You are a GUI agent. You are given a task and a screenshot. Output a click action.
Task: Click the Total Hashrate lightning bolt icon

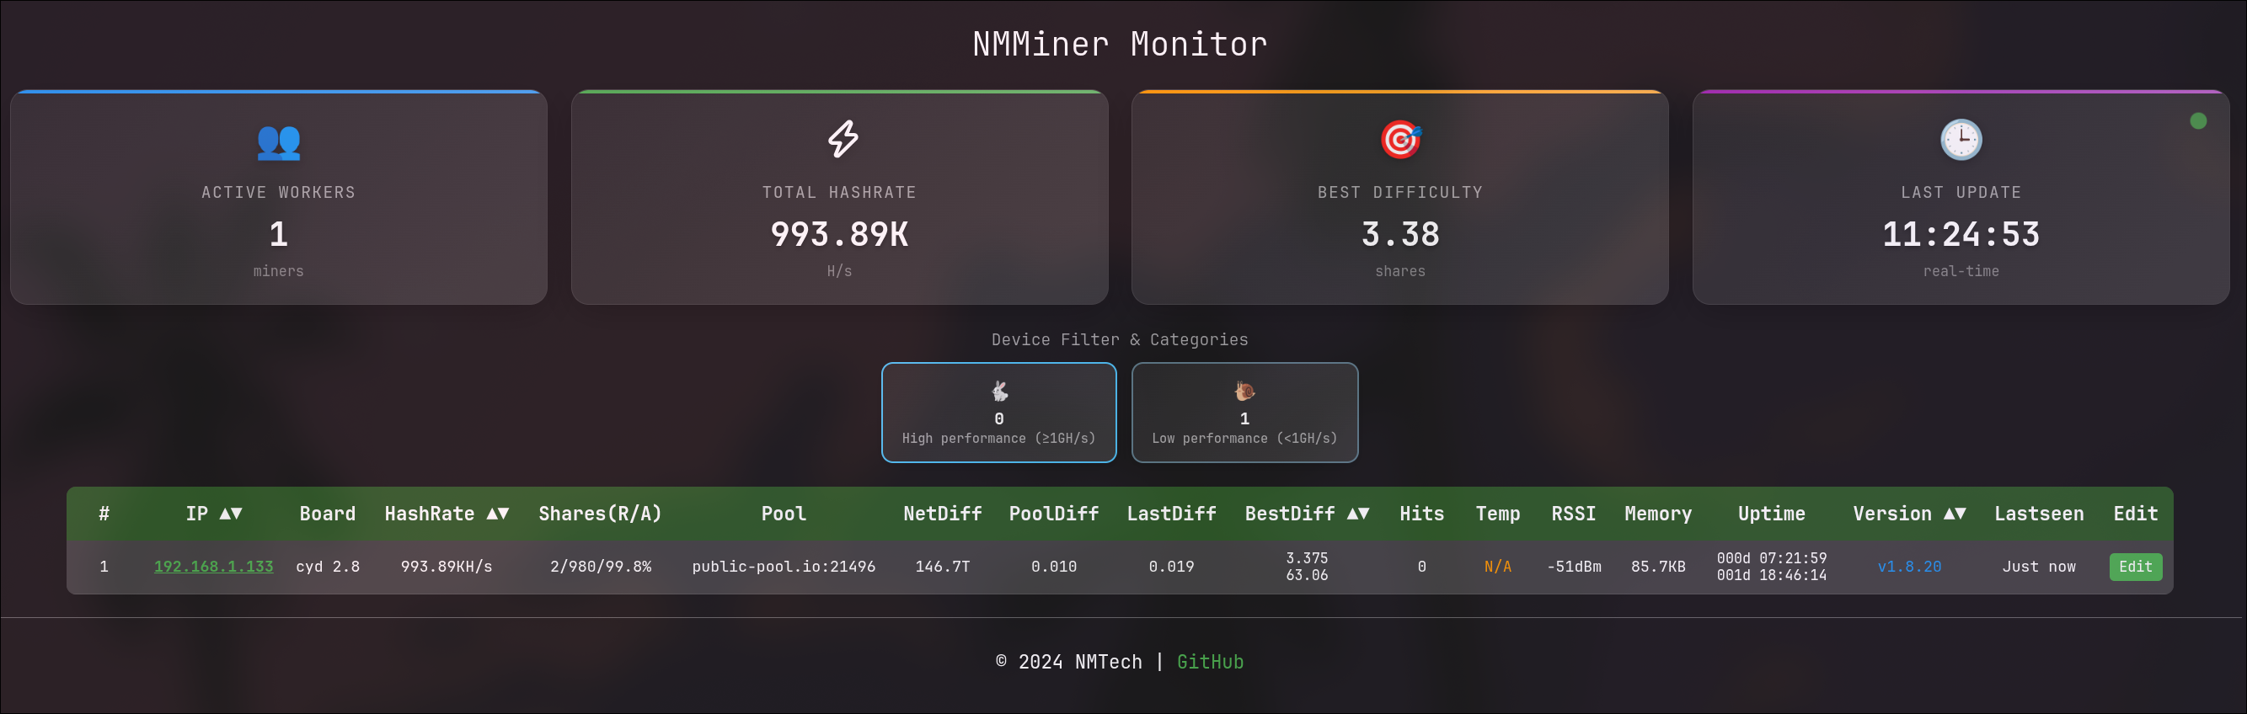[x=842, y=140]
